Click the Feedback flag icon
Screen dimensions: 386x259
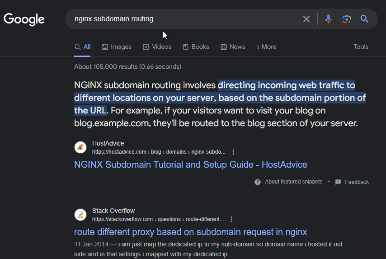point(338,182)
